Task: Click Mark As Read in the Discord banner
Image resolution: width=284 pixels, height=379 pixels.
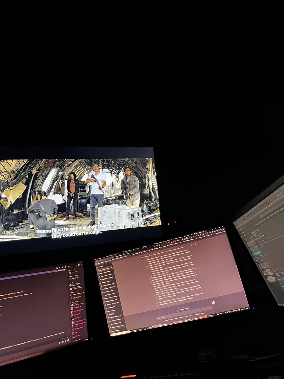Action: pyautogui.click(x=61, y=270)
